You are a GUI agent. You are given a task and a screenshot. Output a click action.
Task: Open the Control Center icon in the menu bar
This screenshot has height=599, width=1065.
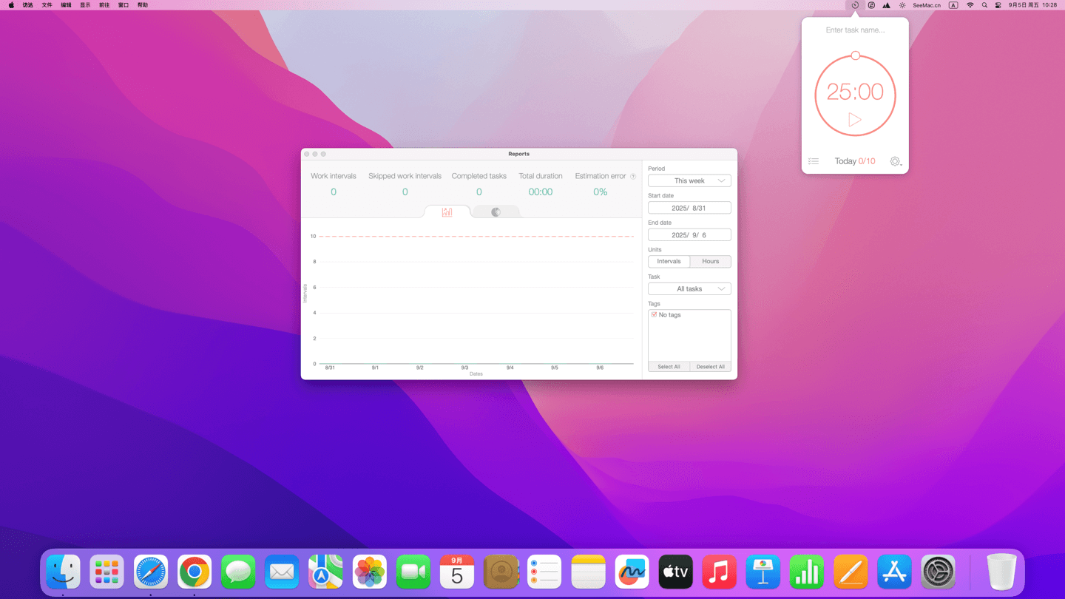(998, 5)
